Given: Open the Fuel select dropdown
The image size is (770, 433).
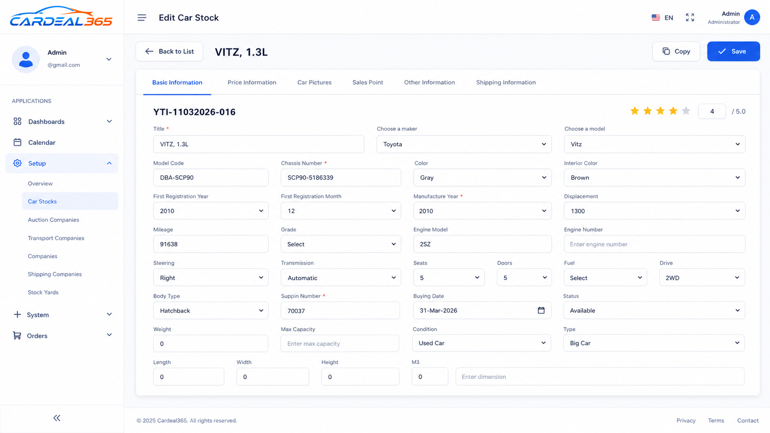Looking at the screenshot, I should 605,277.
